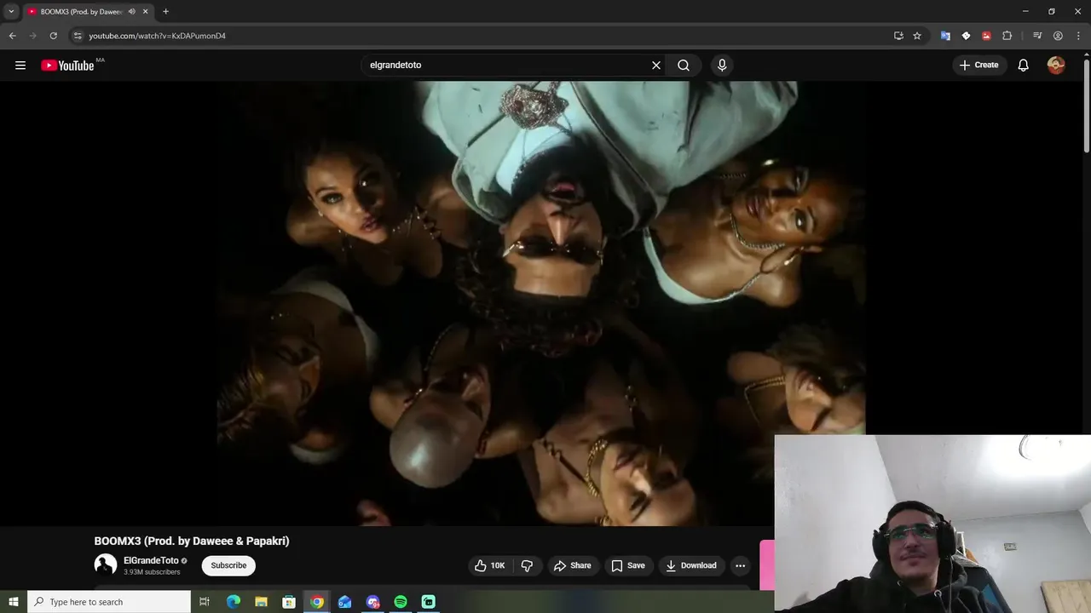Click the 3.93M subscribers text
Image resolution: width=1091 pixels, height=613 pixels.
(x=152, y=572)
